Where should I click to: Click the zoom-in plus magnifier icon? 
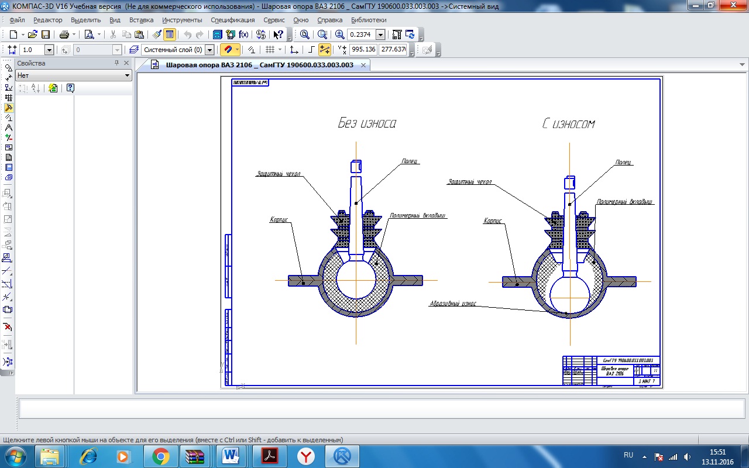pyautogui.click(x=340, y=35)
